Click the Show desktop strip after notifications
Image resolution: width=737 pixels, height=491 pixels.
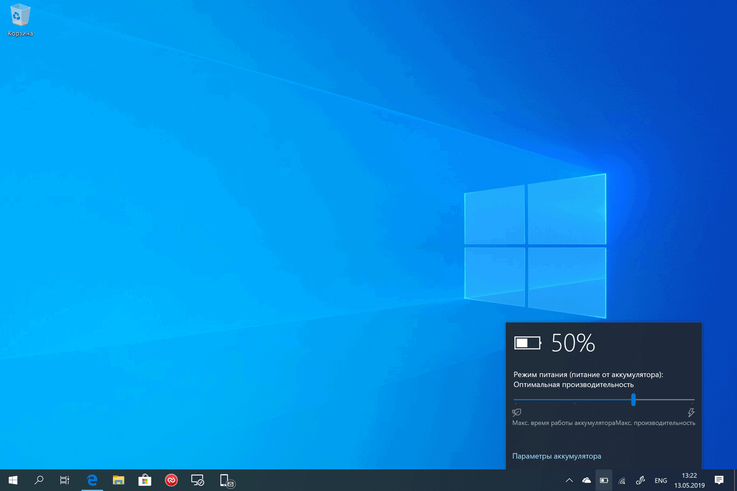pos(735,480)
